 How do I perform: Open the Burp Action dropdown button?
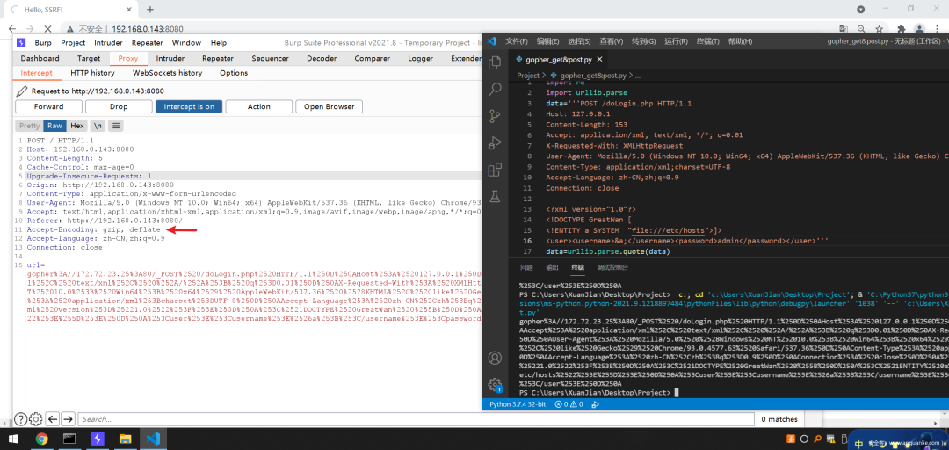[x=259, y=106]
